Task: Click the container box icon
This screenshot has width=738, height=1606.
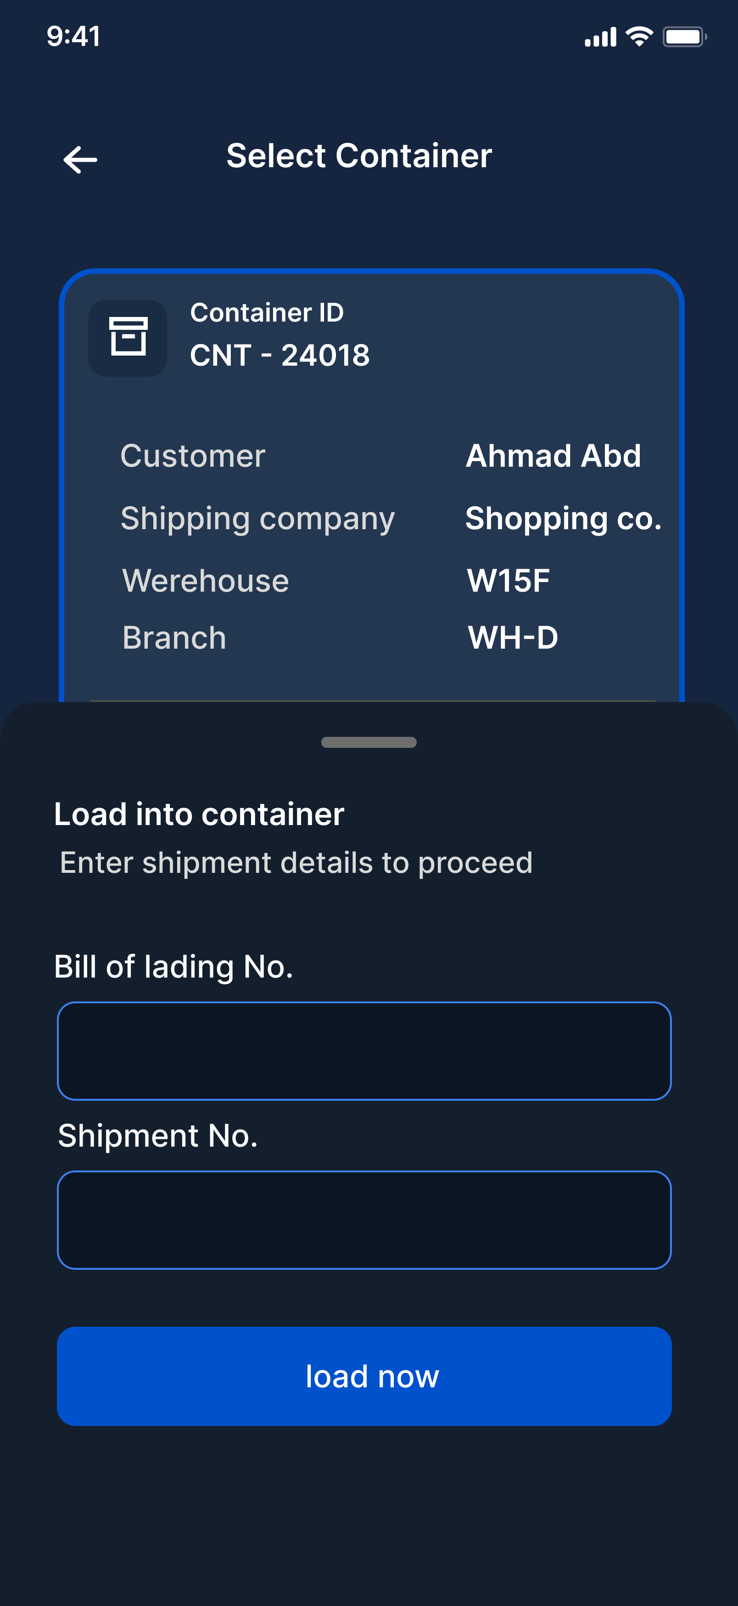Action: coord(128,337)
